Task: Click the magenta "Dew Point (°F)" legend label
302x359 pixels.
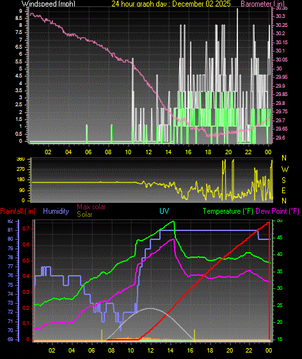Action: 277,211
